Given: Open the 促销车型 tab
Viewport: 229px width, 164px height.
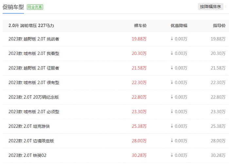Looking at the screenshot, I should coord(13,7).
